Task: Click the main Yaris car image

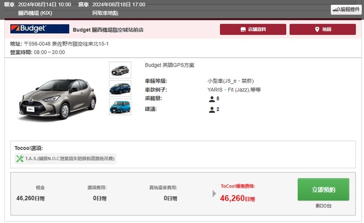Action: pos(57,100)
